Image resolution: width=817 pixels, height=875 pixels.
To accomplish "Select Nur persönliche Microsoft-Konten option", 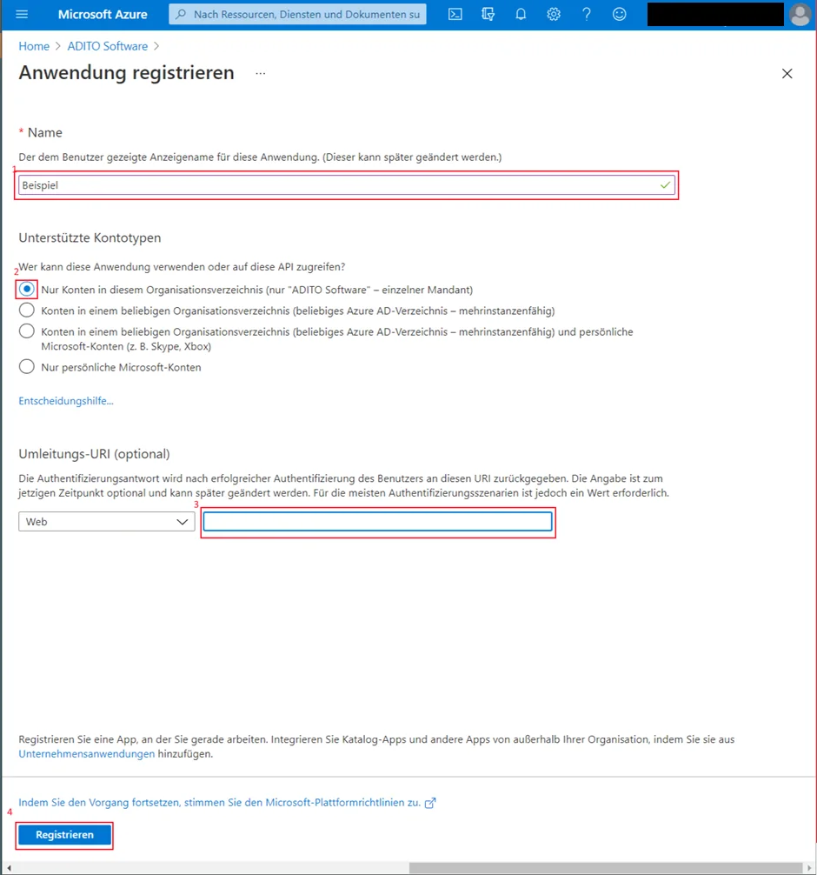I will [26, 367].
